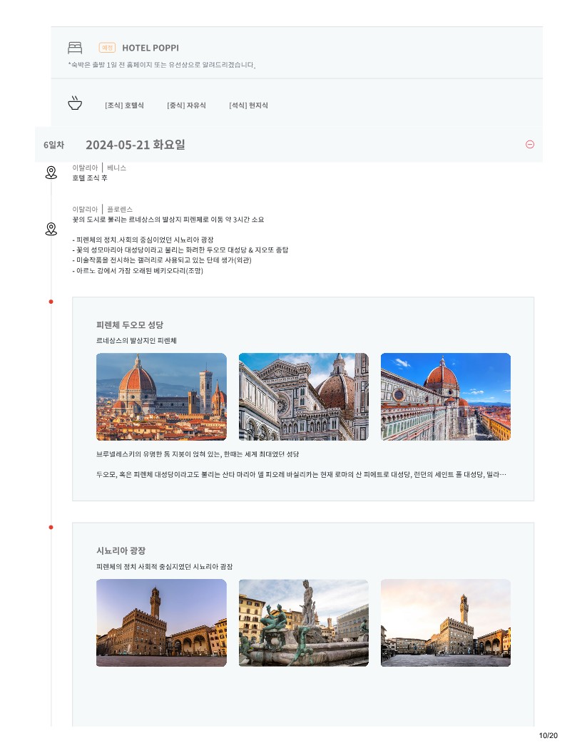Open the Duomo facade close-up photo
The image size is (582, 753).
pos(304,396)
